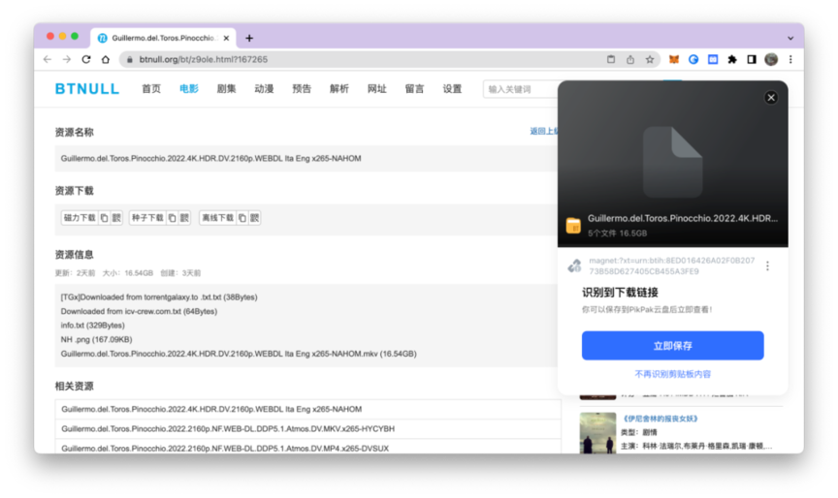The height and width of the screenshot is (498, 838).
Task: Click the resource name text ending x265-NAHOM
Action: point(211,158)
